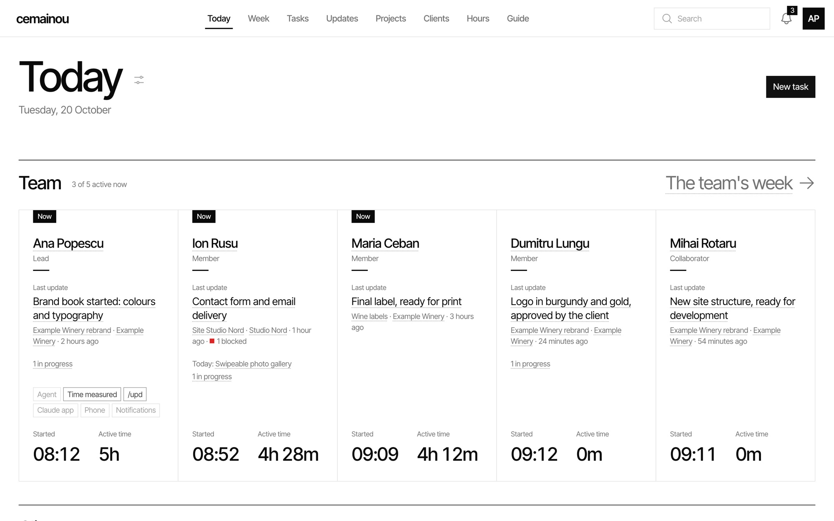
Task: Click the New task button
Action: coord(790,87)
